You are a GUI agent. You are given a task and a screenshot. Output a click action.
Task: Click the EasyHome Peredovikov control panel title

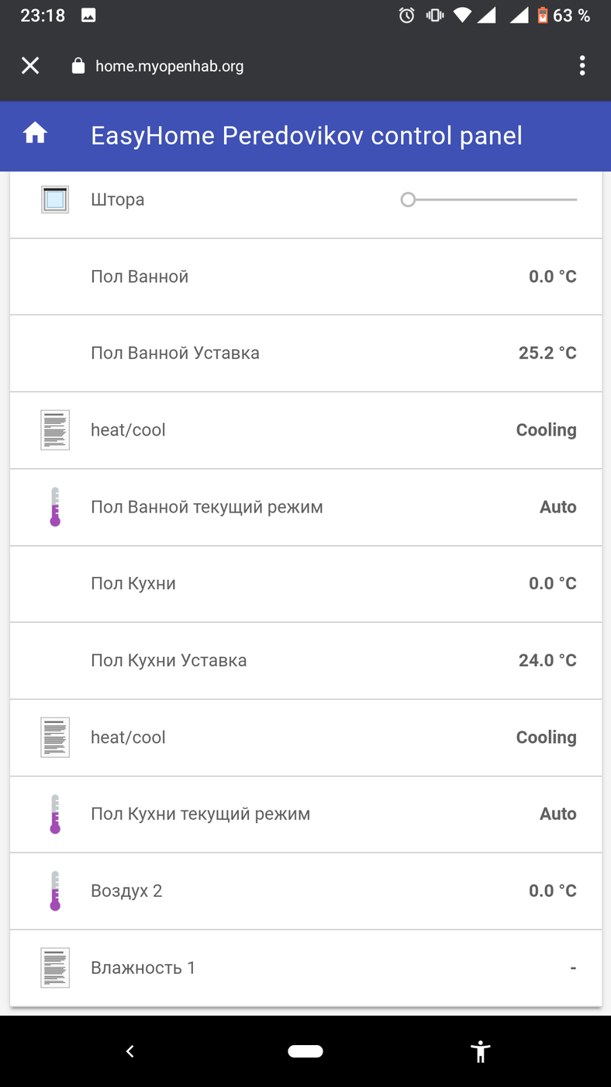point(306,136)
